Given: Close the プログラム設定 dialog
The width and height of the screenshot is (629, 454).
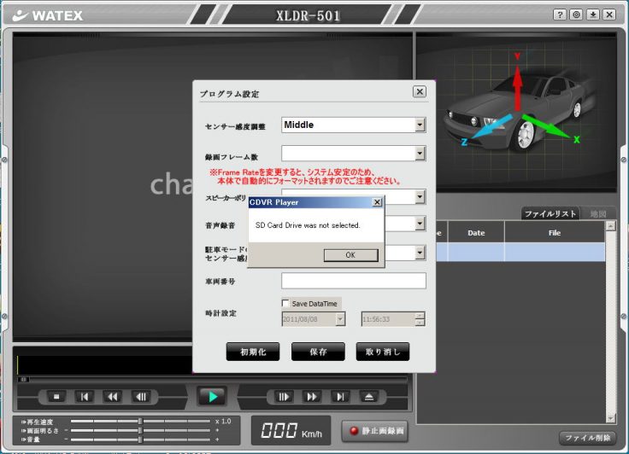Looking at the screenshot, I should [420, 92].
